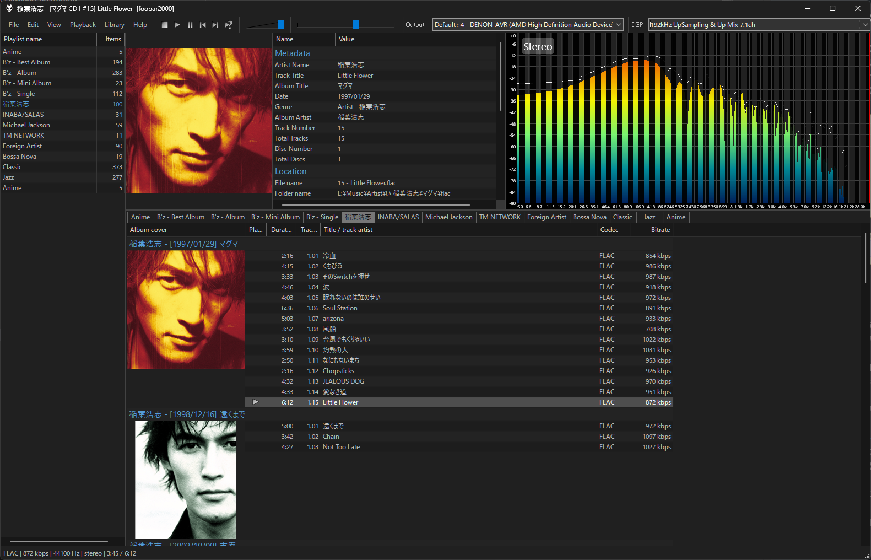Click the properties panel vertical scrollbar
Image resolution: width=871 pixels, height=560 pixels.
click(500, 77)
